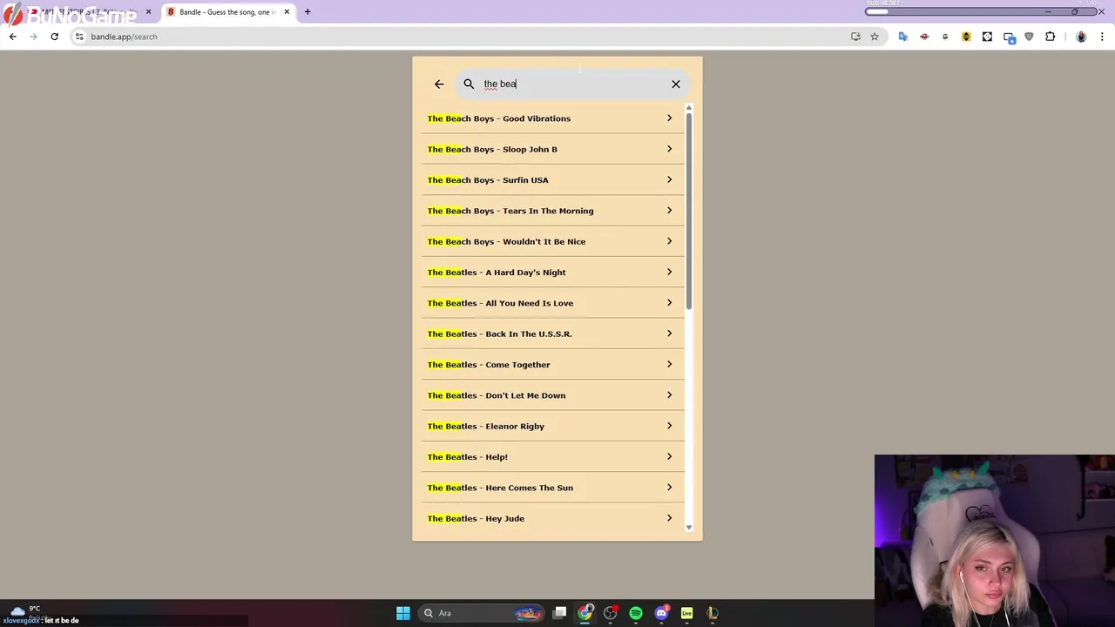
Task: Click the magnifier icon in search box
Action: pos(469,84)
